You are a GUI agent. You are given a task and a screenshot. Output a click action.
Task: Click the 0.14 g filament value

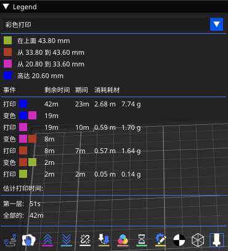131,174
